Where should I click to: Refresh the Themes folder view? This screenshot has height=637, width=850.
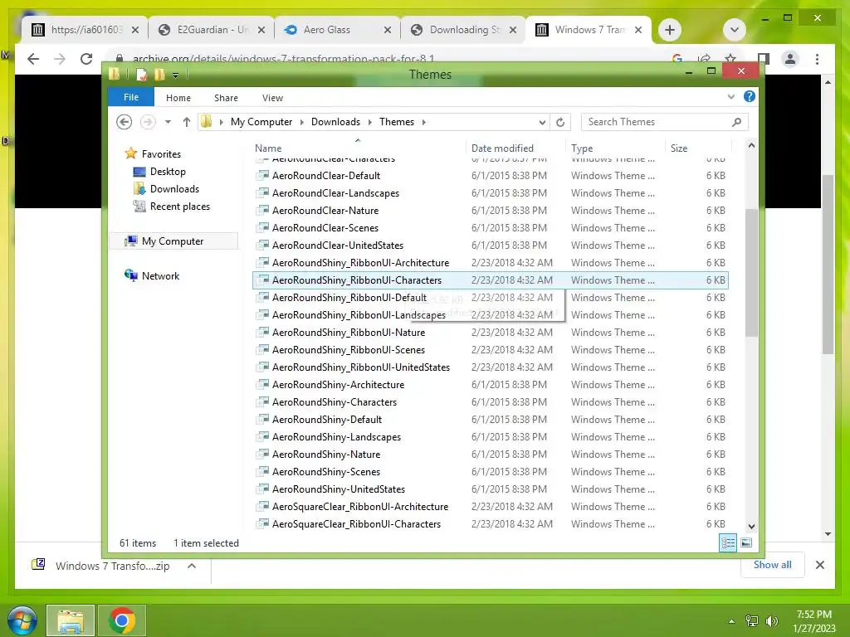point(560,123)
